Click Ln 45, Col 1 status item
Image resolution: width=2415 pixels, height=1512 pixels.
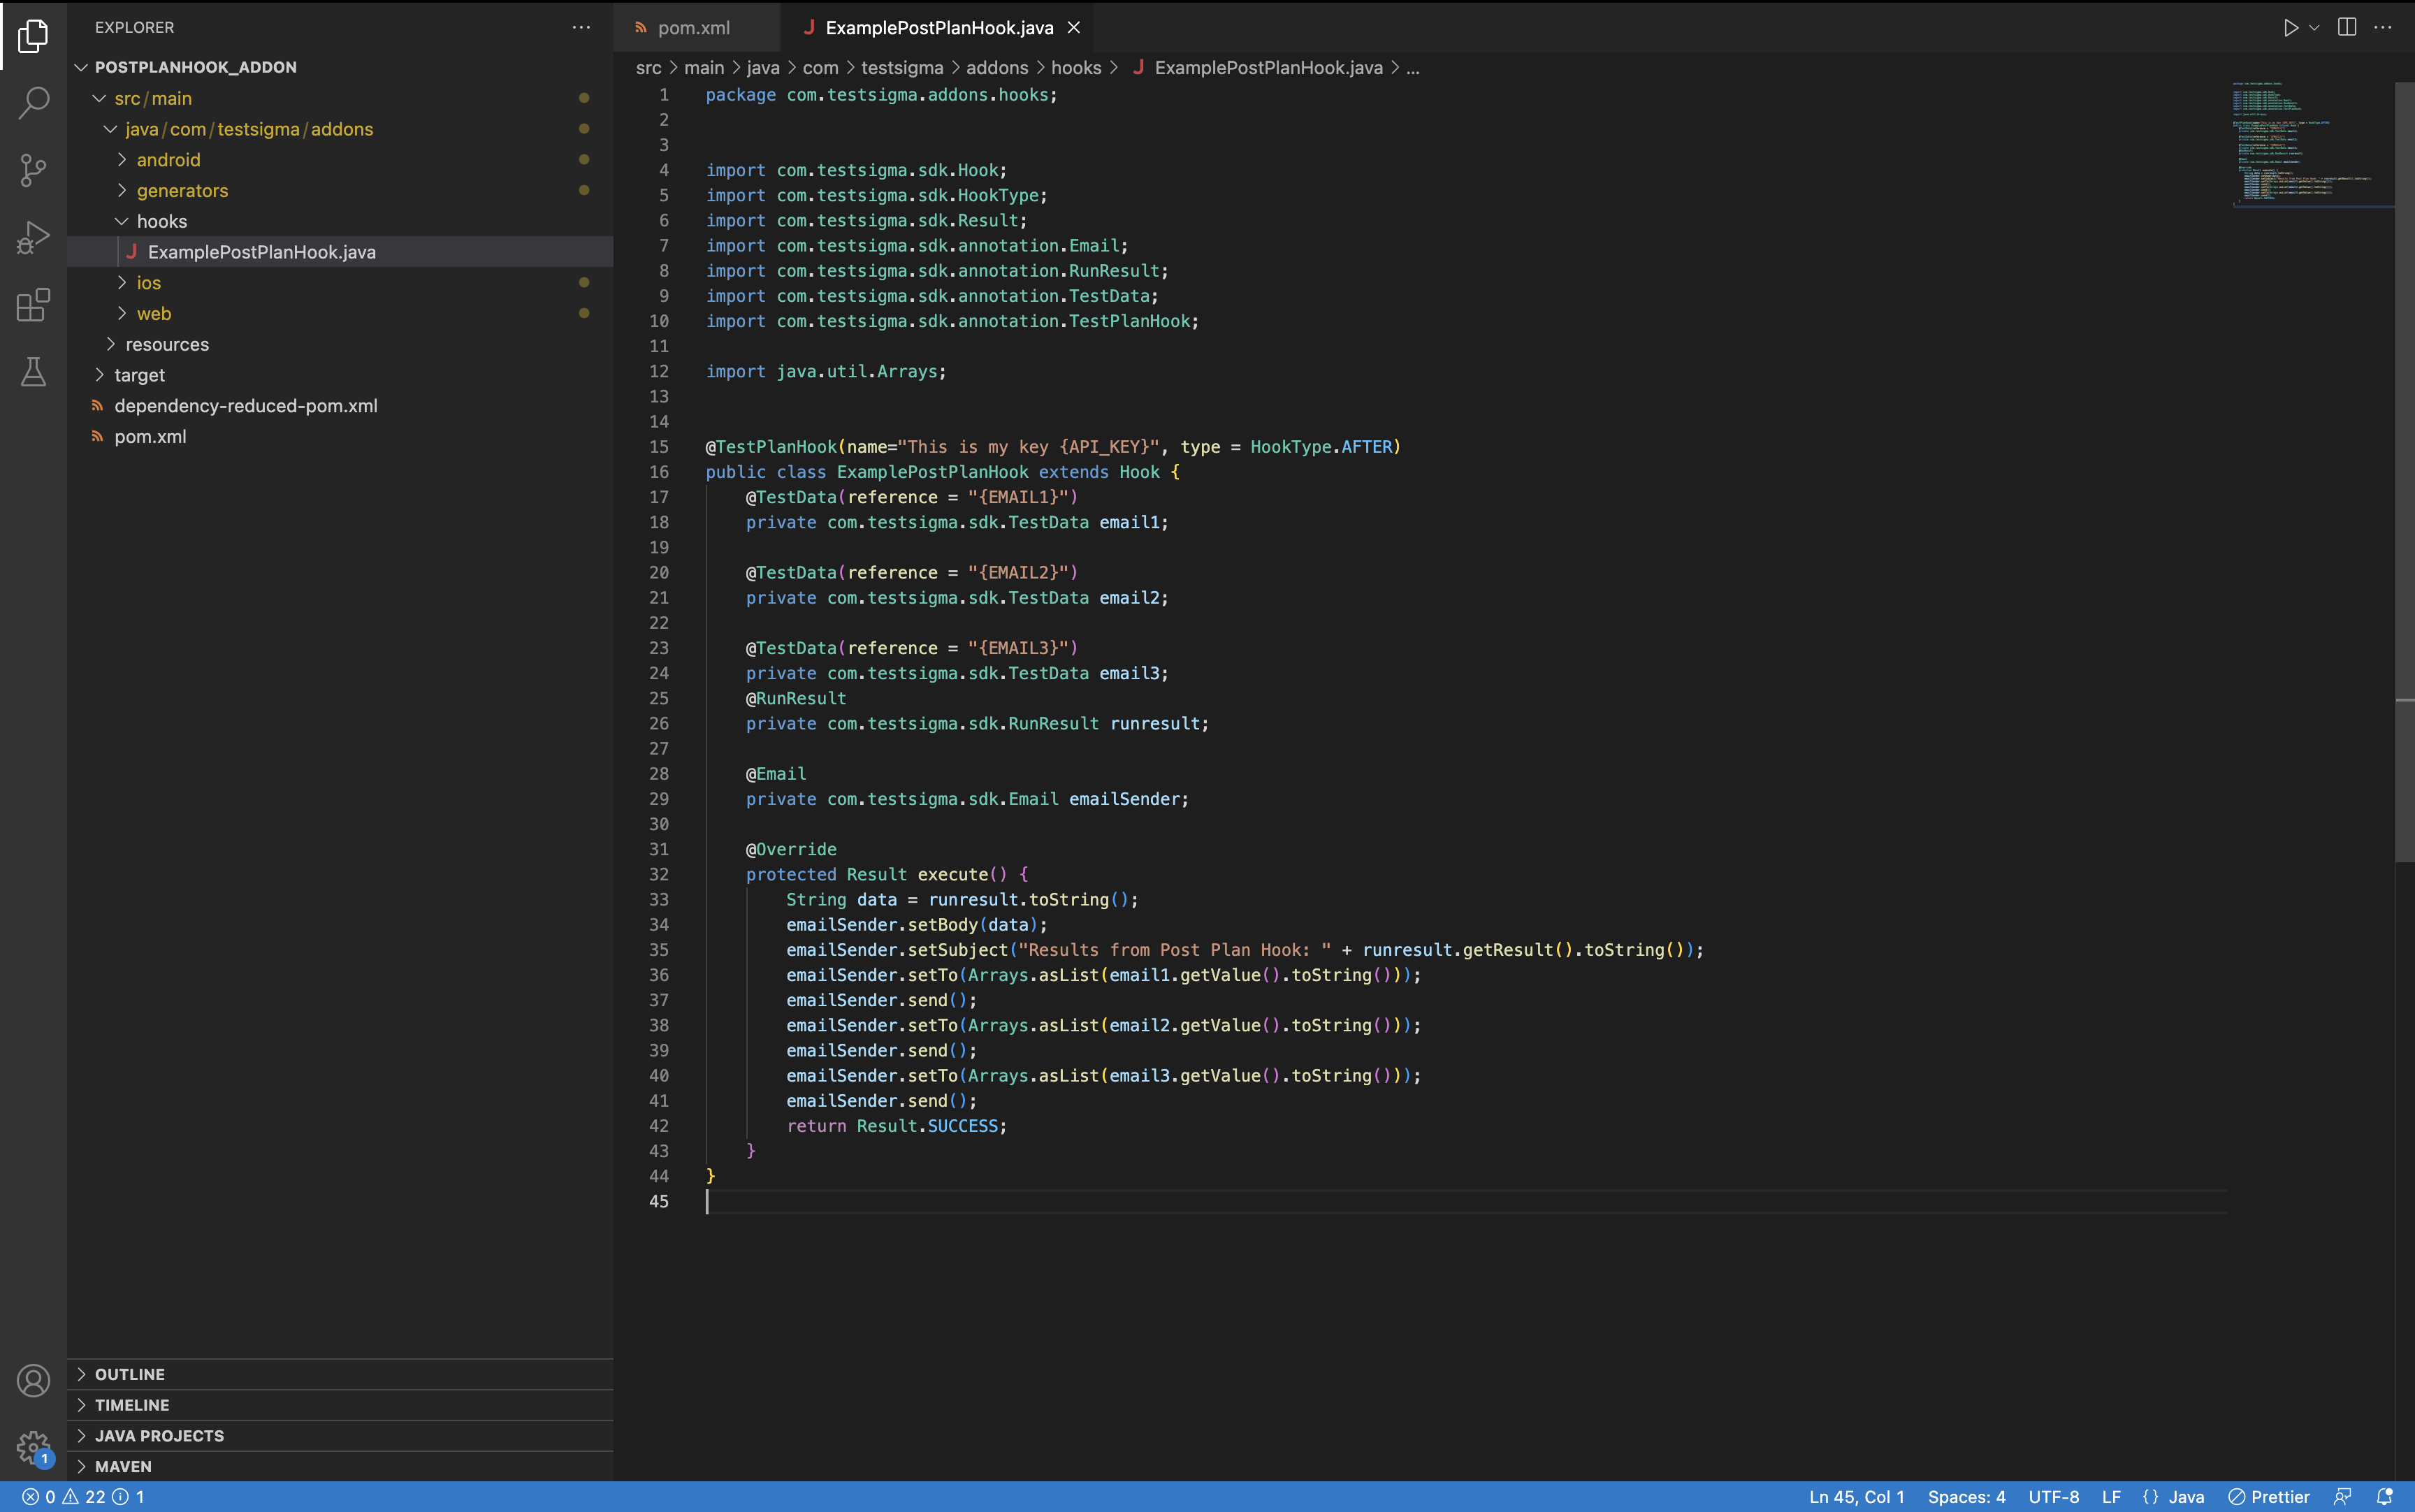(x=1856, y=1497)
